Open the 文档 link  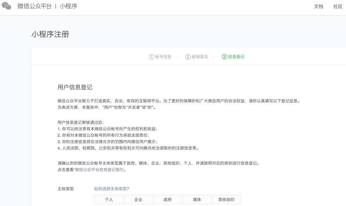tap(318, 6)
